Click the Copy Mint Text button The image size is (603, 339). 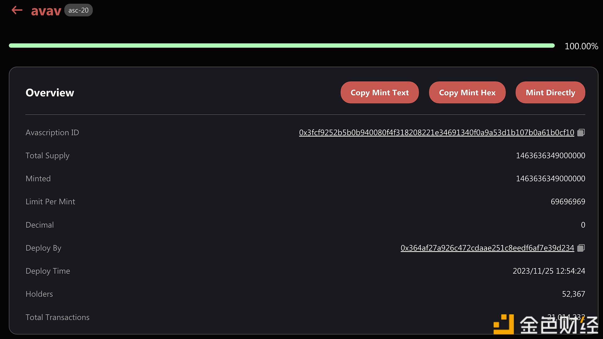point(380,92)
